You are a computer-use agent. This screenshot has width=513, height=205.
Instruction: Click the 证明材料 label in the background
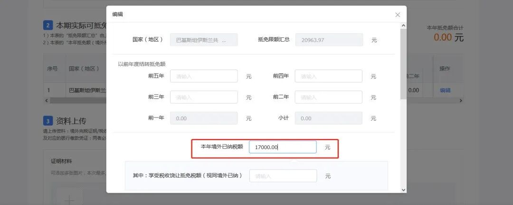pos(61,161)
